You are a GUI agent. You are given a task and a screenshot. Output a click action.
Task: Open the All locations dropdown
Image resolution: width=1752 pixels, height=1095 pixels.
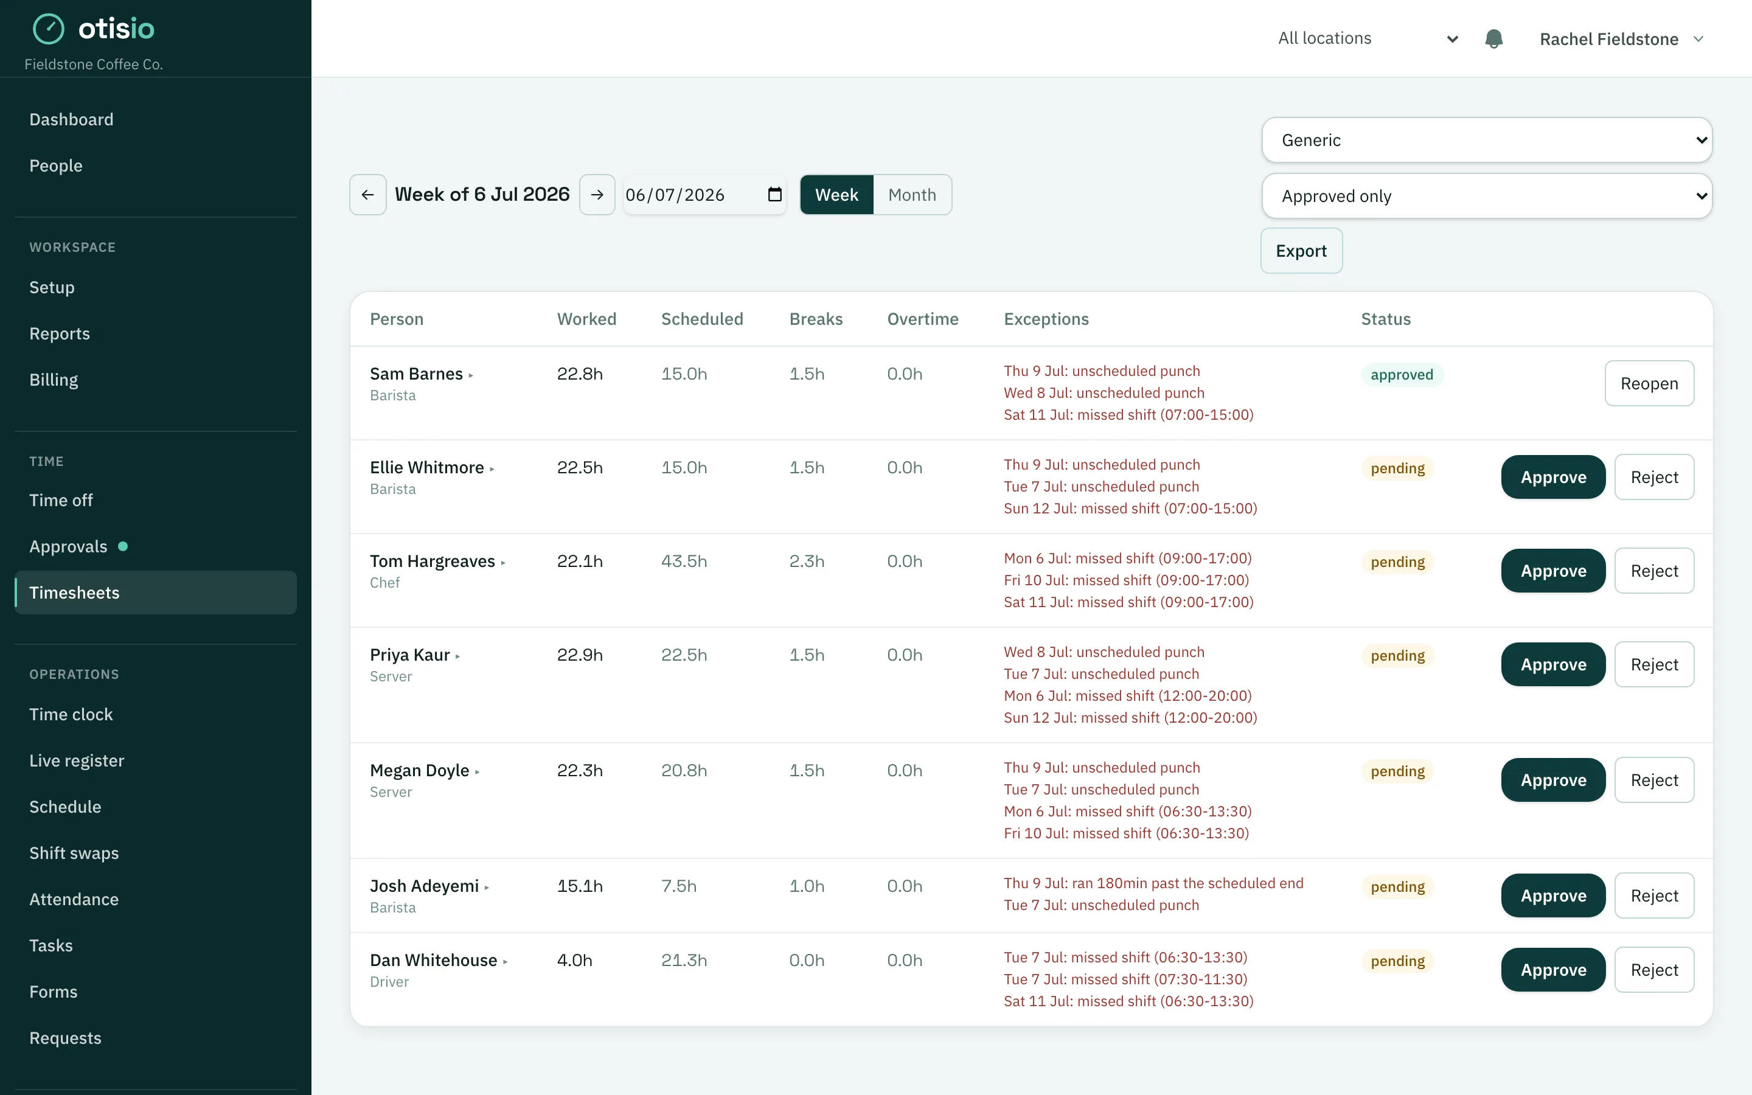(x=1368, y=38)
